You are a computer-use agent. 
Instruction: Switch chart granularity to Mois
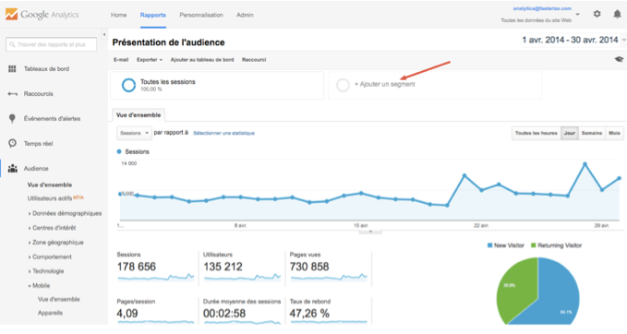pos(614,133)
